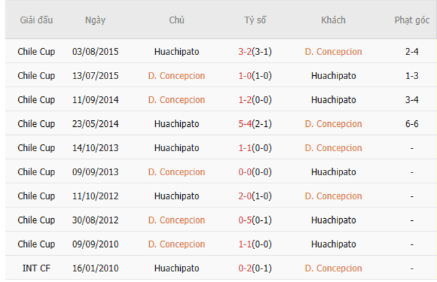437x282 pixels.
Task: Open the 0-5 score from 30/08/2012
Action: [247, 220]
